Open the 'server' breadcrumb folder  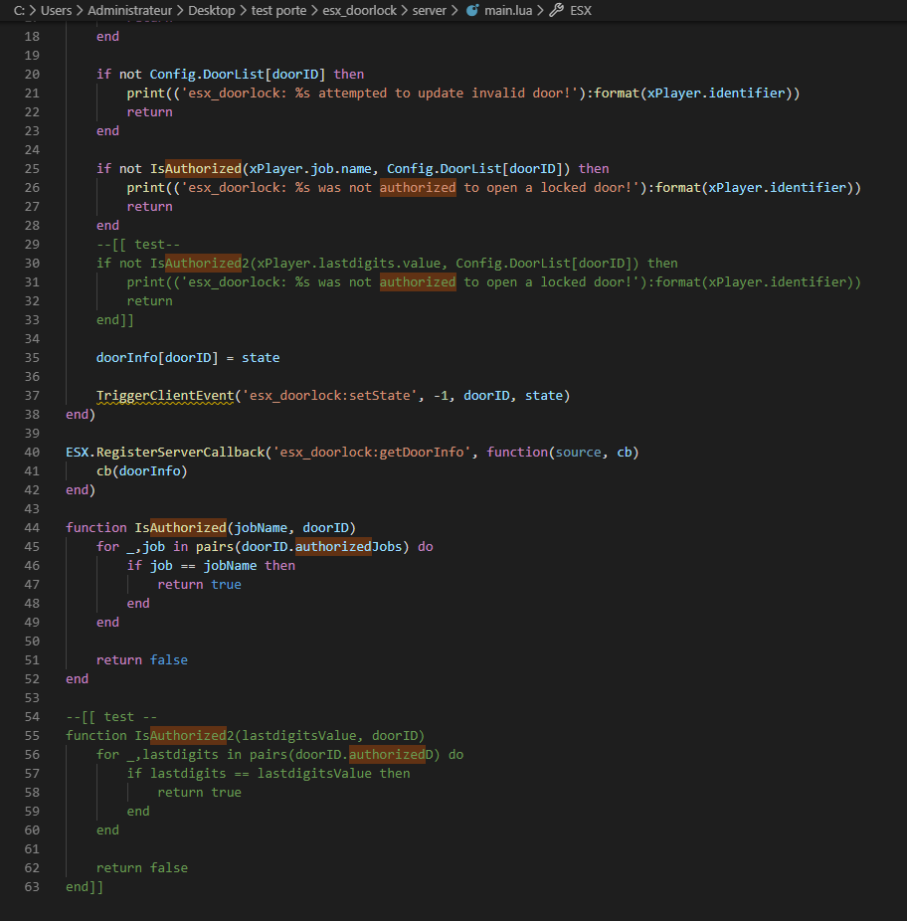click(430, 11)
